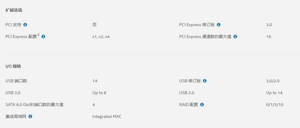This screenshot has width=300, height=128.
Task: Click the RAID value 0/1/5/10
Action: [x=274, y=105]
